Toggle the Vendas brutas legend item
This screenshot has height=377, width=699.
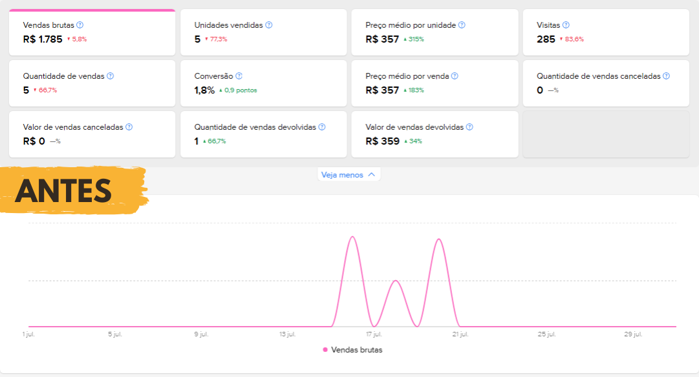[x=356, y=350]
